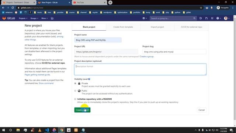Open the Create a group link
This screenshot has height=133, width=236.
pos(147,57)
